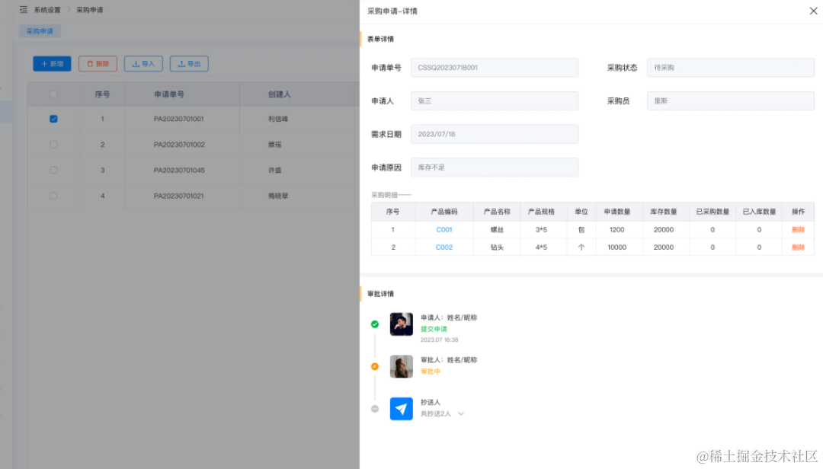Screen dimensions: 823x469
Task: Click the 新增 button
Action: click(52, 63)
